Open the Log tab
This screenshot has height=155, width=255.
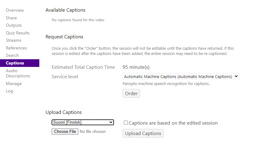click(x=10, y=91)
